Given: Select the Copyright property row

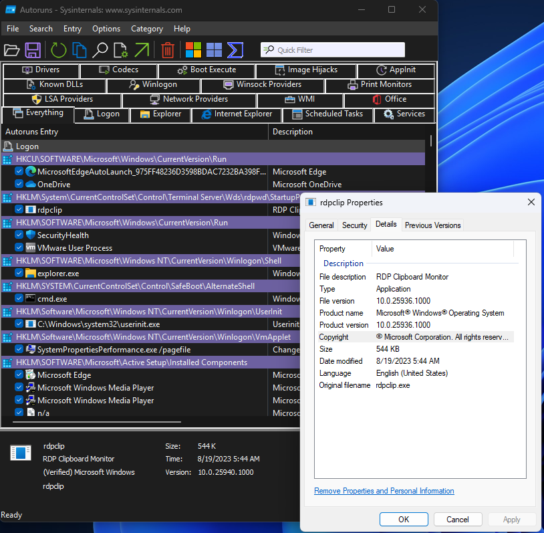Looking at the screenshot, I should coord(416,337).
